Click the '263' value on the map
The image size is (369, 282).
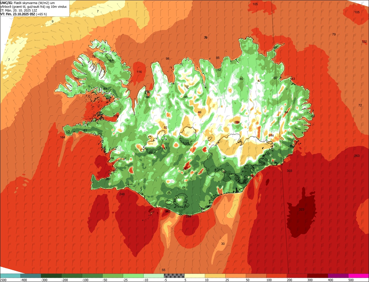[x=357, y=156]
